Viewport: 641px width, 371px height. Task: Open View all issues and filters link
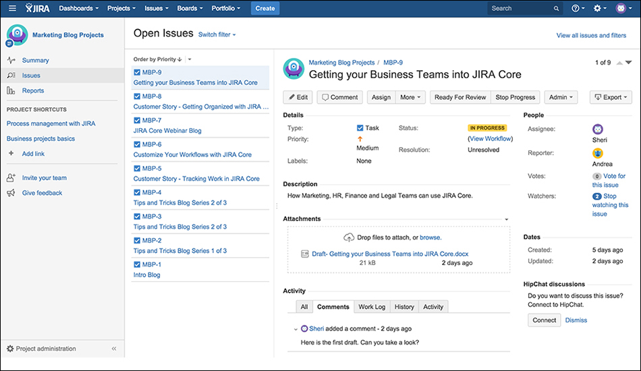591,36
